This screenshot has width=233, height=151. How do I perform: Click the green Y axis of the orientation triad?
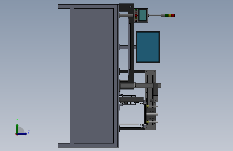pos(17,128)
